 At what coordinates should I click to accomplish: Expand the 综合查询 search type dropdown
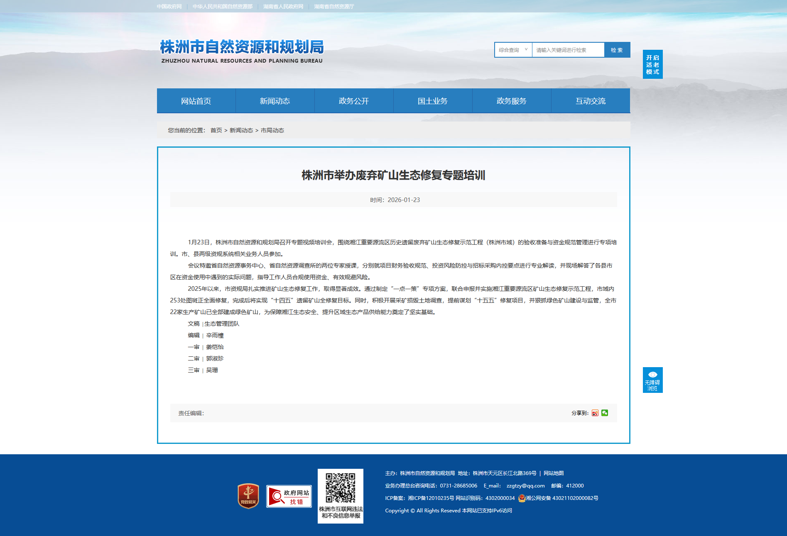click(513, 50)
